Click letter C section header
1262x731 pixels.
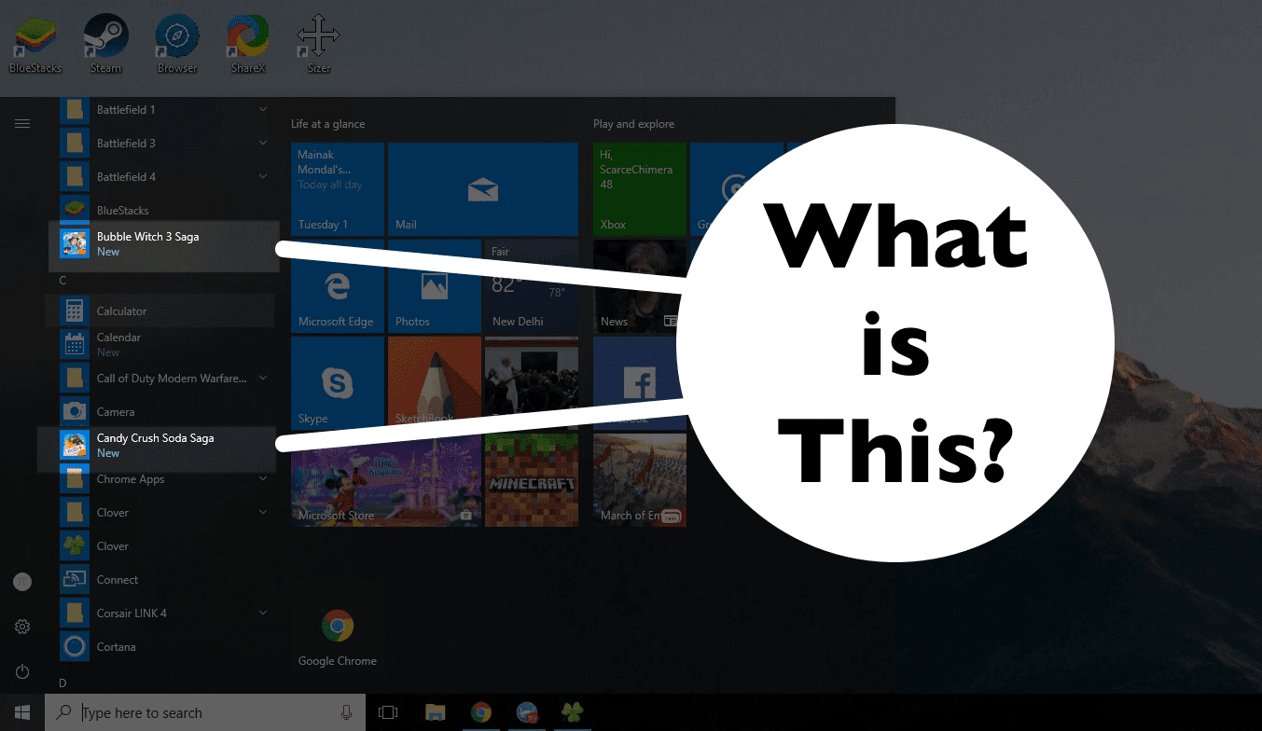(x=63, y=281)
